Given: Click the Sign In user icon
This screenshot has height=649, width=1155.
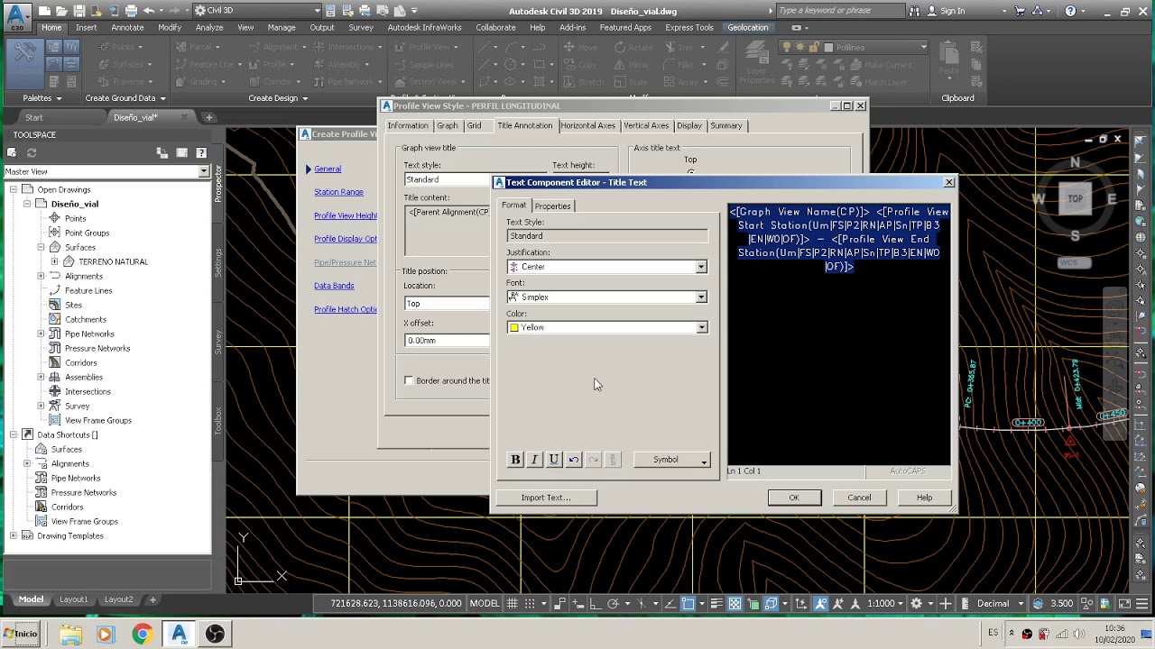Looking at the screenshot, I should coord(930,11).
